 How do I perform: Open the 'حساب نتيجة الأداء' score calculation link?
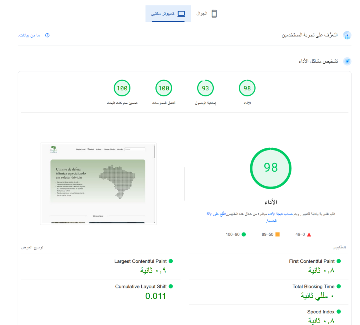point(280,214)
